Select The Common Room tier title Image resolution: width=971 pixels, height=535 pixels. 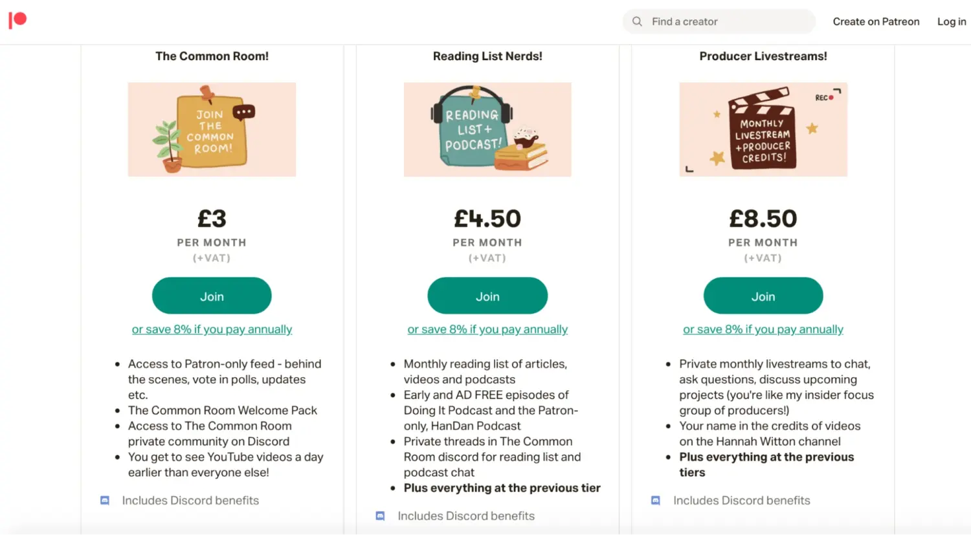(x=212, y=56)
